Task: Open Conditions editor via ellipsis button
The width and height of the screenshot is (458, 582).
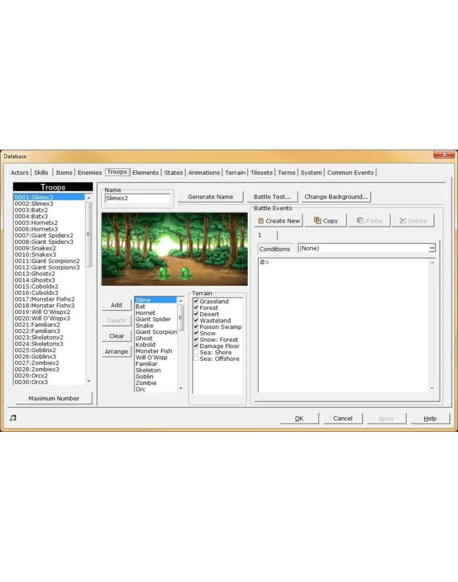Action: (431, 248)
